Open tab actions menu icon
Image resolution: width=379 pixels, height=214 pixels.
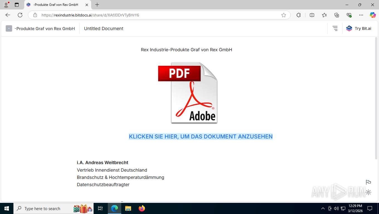click(x=17, y=5)
